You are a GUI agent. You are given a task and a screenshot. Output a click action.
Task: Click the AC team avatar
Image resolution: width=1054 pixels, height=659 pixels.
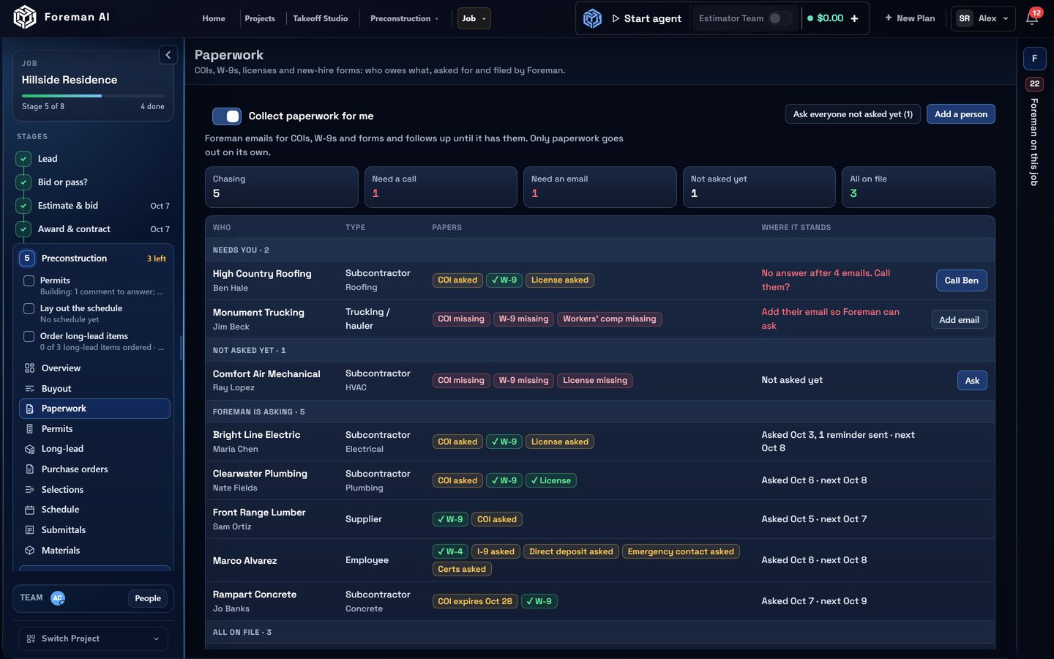58,598
